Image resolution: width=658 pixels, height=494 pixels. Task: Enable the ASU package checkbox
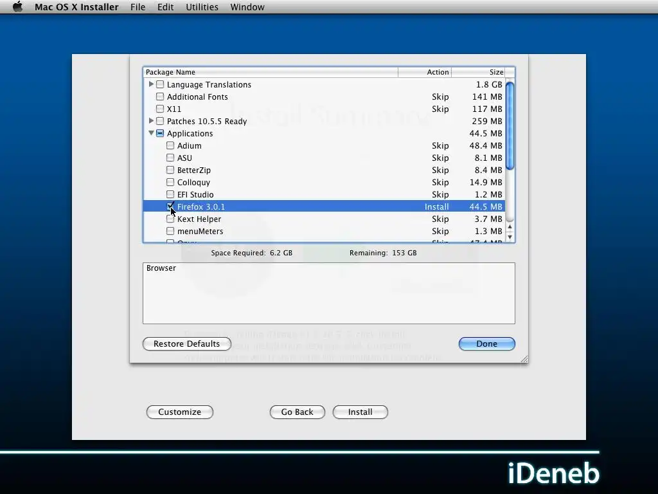[x=170, y=158]
